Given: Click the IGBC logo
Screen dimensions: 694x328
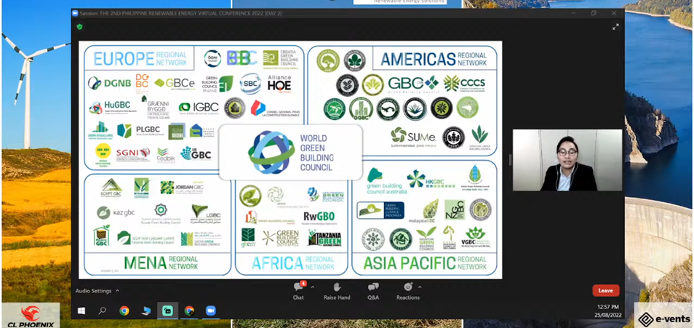Looking at the screenshot, I should (199, 107).
